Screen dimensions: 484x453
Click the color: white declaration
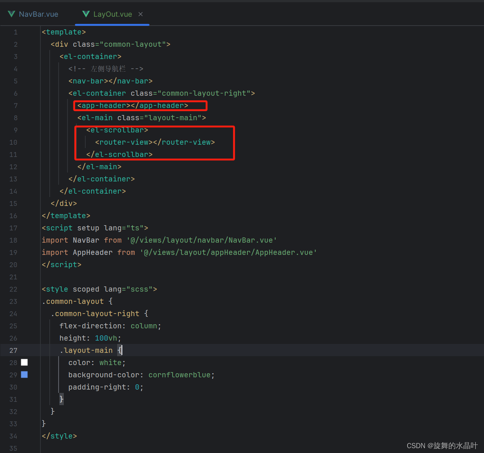97,362
